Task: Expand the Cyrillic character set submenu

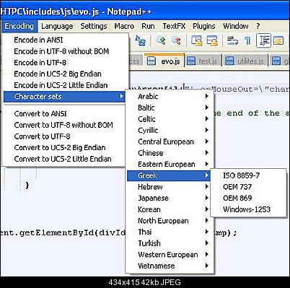Action: pyautogui.click(x=170, y=130)
